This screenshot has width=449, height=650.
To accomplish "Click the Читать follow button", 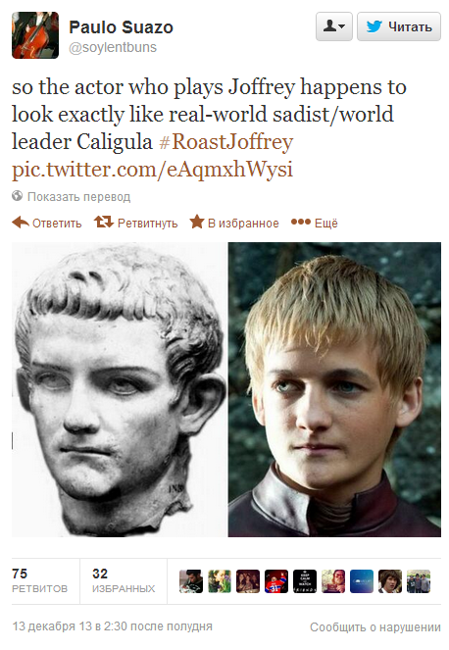I will [x=399, y=26].
